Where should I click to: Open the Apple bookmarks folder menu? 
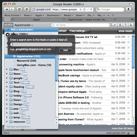coord(40,15)
